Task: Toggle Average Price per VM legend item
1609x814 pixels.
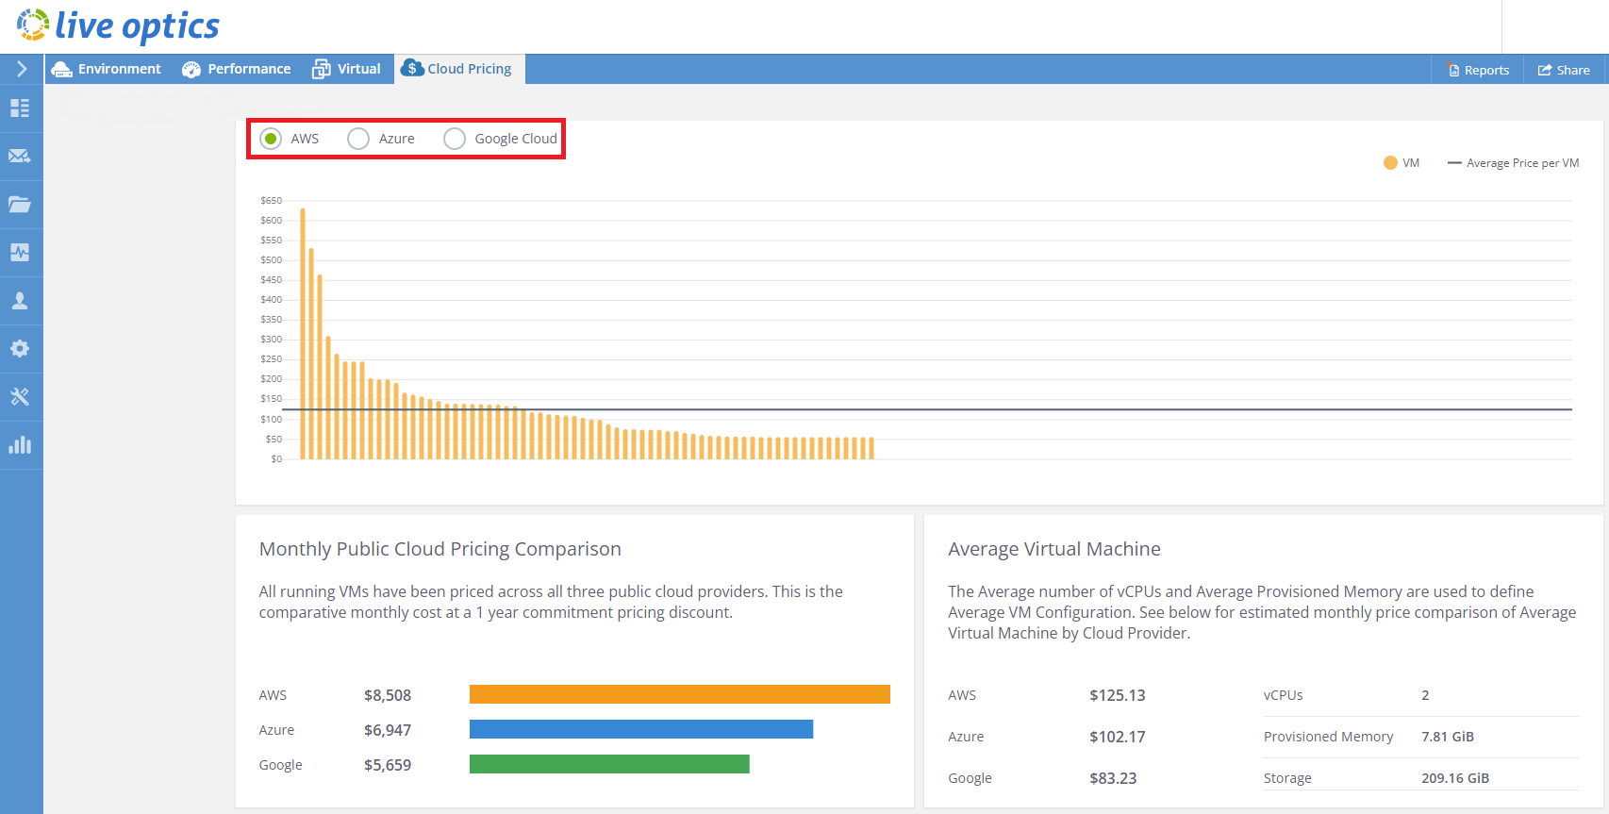Action: (1514, 163)
